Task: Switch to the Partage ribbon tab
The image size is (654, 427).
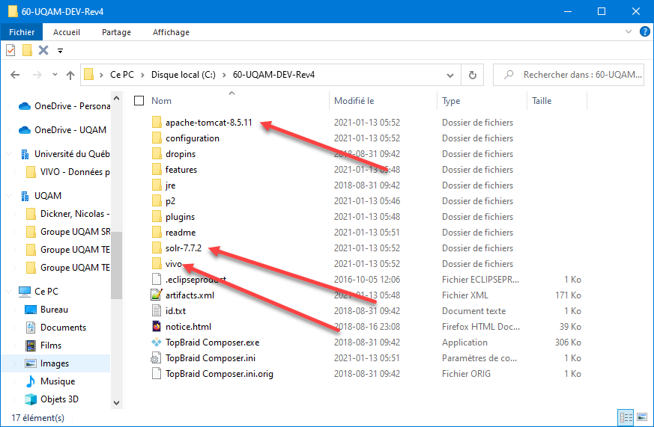Action: click(116, 32)
